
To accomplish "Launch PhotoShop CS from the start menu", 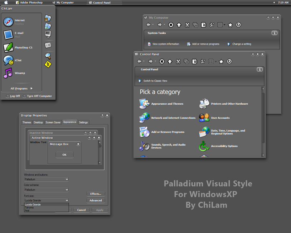I will [18, 47].
